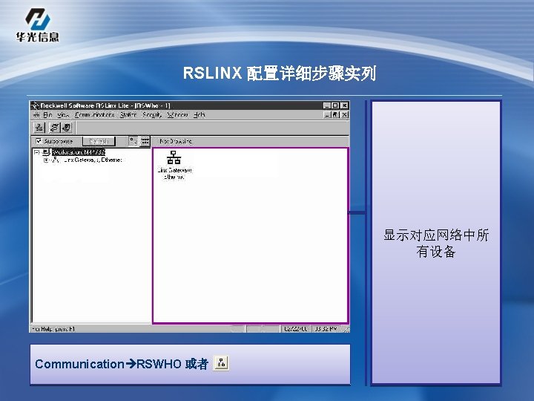Click the document icon left of File menu
Image resolution: width=534 pixels, height=401 pixels.
[37, 115]
